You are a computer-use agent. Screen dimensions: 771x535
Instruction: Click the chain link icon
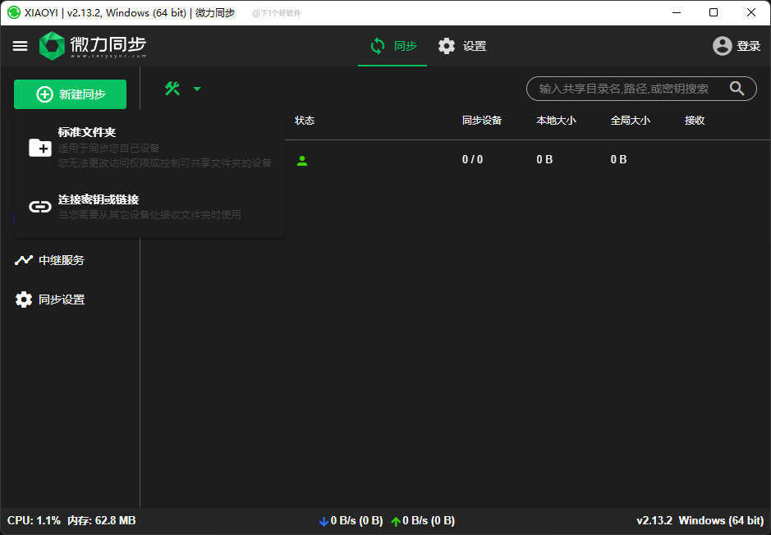pos(40,207)
